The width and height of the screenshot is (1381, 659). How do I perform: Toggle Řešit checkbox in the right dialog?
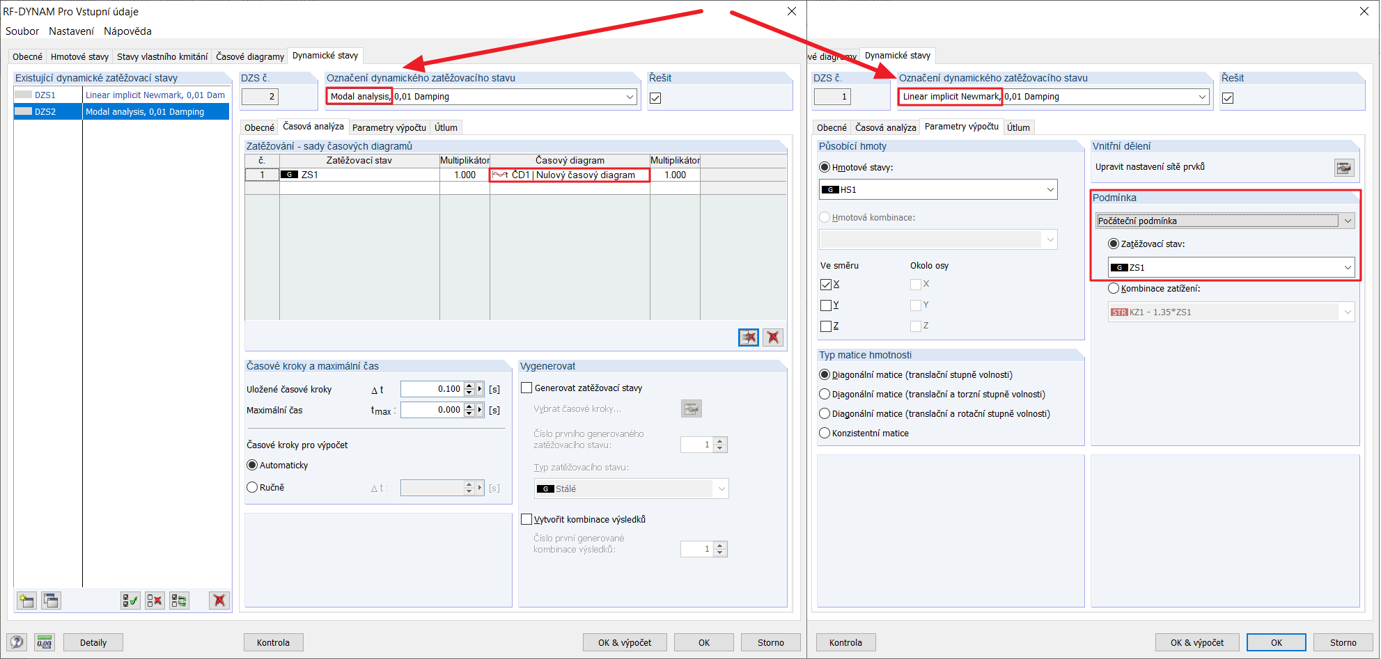click(x=1228, y=98)
